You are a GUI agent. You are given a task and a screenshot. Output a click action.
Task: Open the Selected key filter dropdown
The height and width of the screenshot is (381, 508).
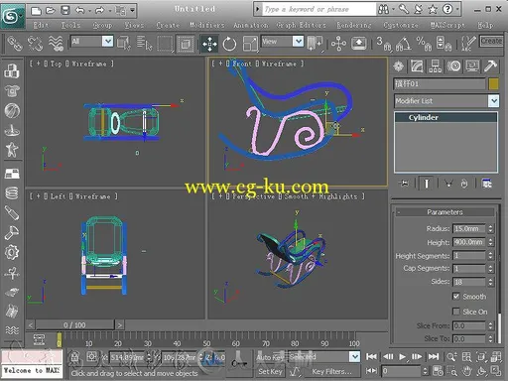(x=354, y=356)
